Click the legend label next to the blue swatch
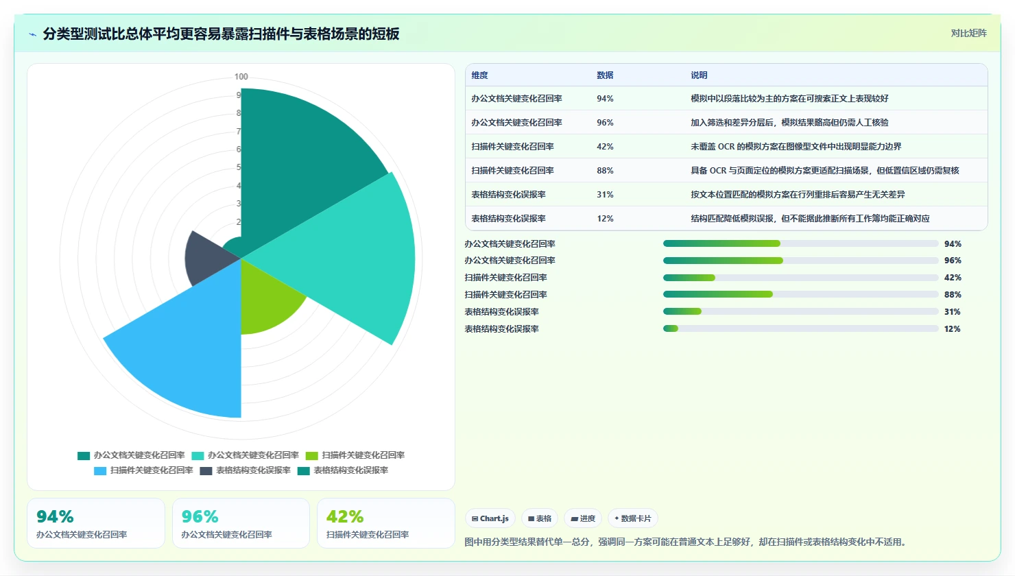 [x=152, y=470]
